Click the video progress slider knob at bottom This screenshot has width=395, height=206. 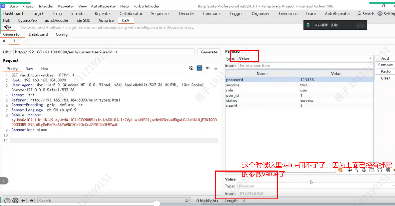[157, 204]
